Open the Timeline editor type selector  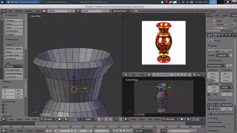tap(4, 131)
